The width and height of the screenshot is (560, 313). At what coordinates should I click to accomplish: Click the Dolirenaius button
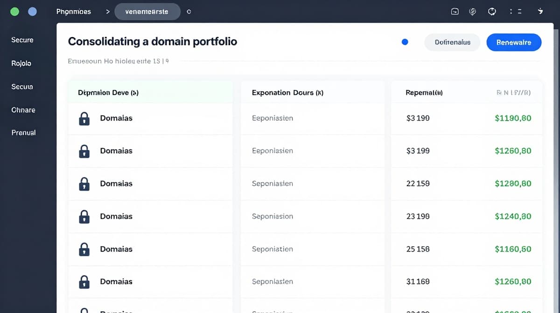click(452, 42)
